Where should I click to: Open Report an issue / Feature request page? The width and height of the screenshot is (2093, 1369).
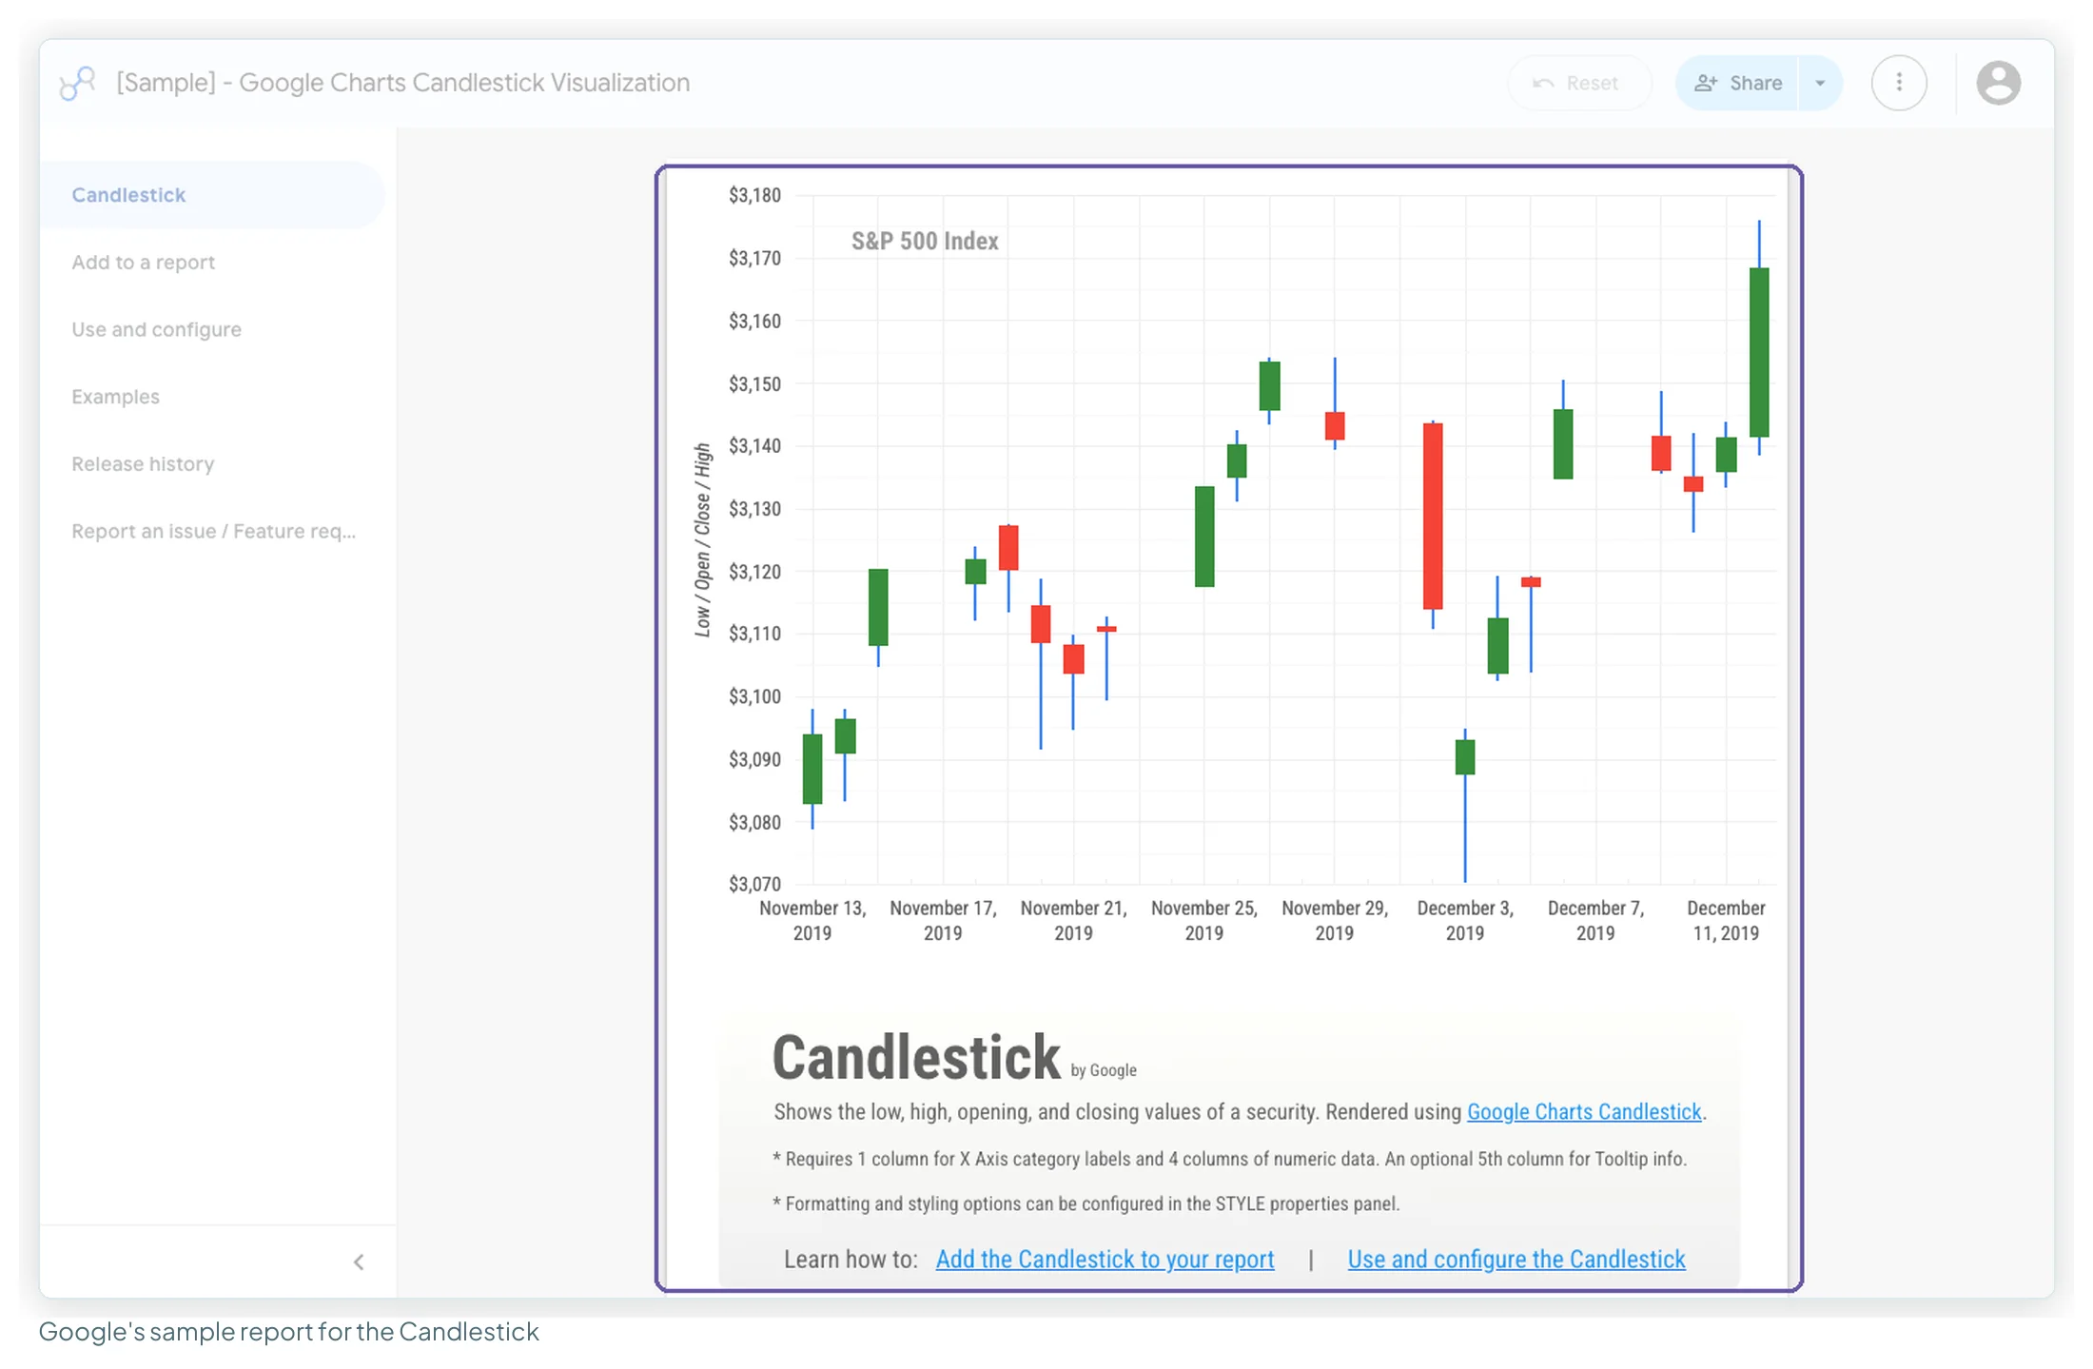[x=213, y=531]
